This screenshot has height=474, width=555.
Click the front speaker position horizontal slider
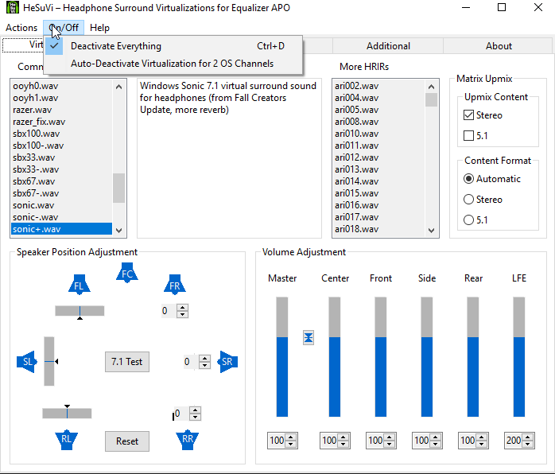click(80, 311)
